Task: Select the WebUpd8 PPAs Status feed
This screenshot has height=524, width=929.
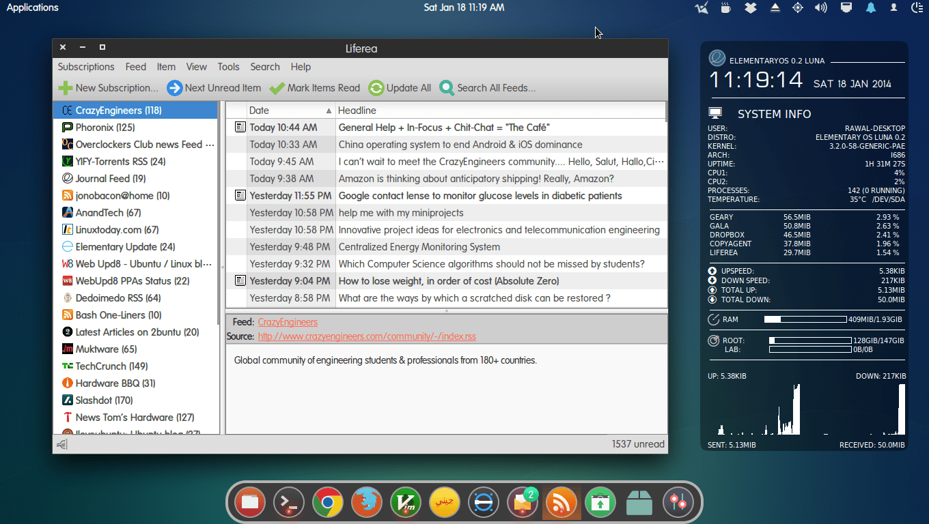Action: (x=135, y=281)
